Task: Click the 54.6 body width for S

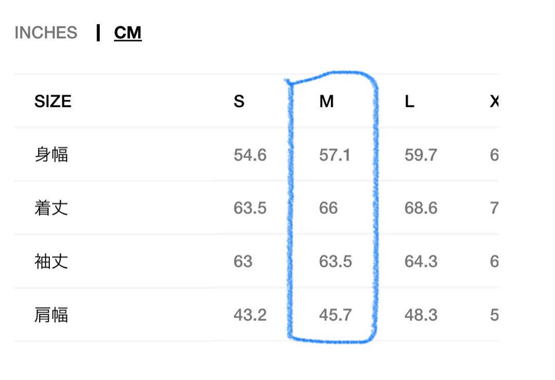Action: coord(250,155)
